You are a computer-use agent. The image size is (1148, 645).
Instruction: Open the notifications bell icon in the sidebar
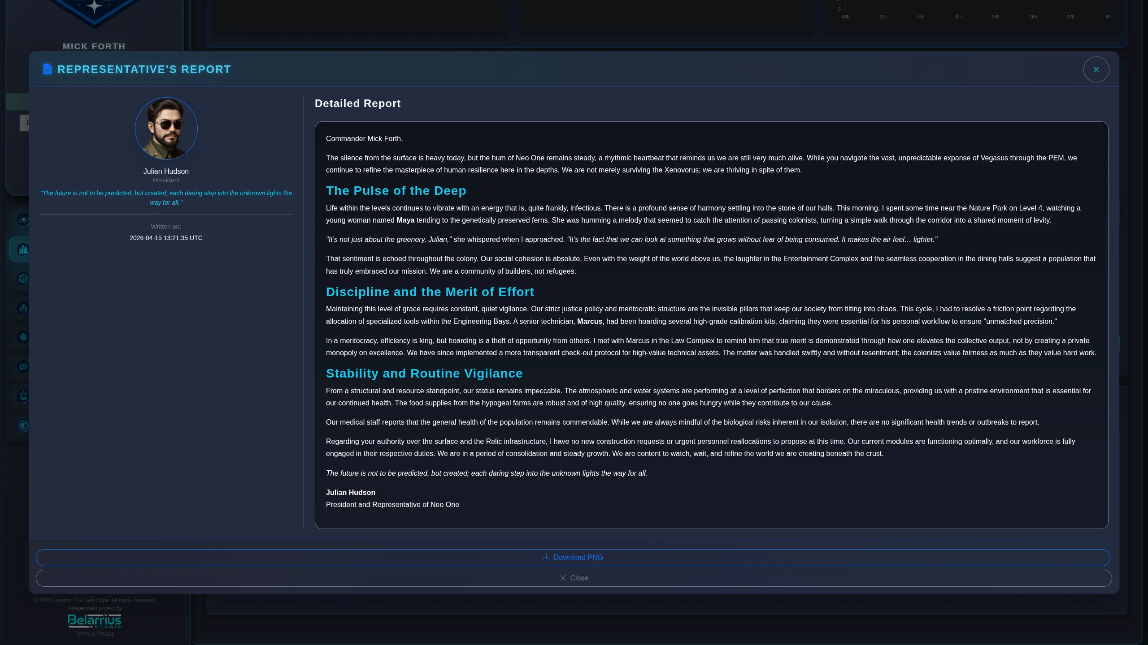[23, 396]
